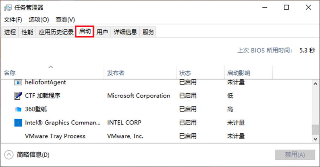This screenshot has width=320, height=167.
Task: Switch to the 应用历史记录 tab
Action: (x=56, y=32)
